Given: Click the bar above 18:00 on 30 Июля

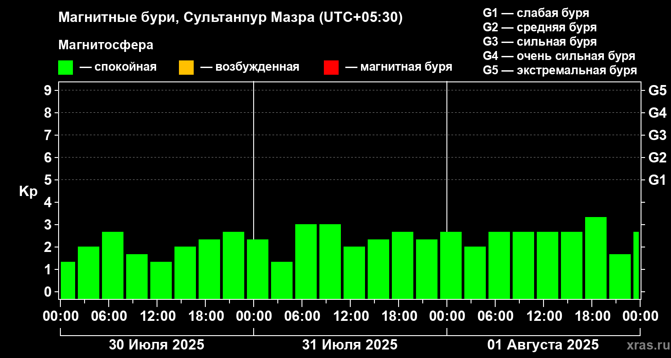Looking at the screenshot, I should [209, 269].
